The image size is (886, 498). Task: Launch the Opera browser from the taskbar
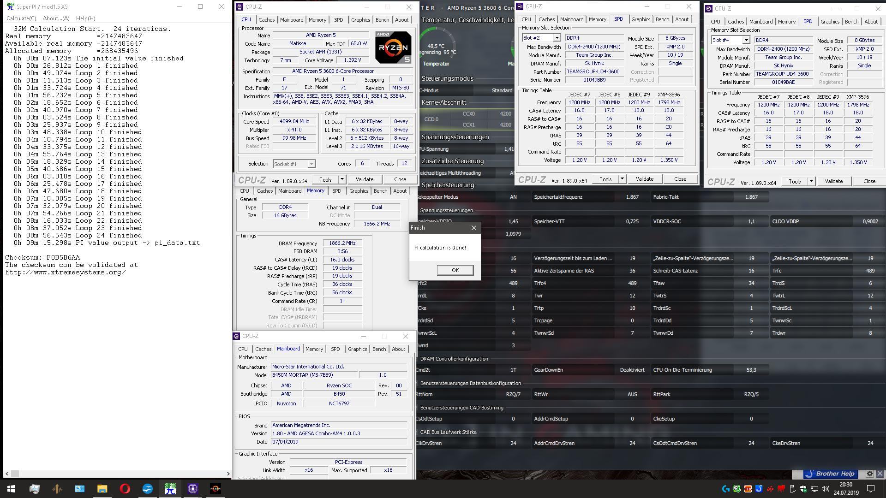point(125,489)
